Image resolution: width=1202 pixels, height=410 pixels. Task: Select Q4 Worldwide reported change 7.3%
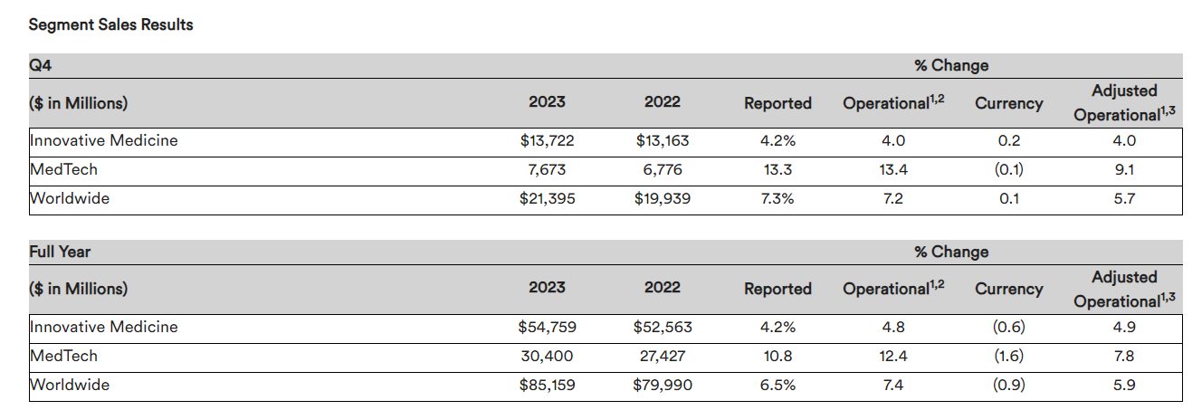(x=777, y=198)
